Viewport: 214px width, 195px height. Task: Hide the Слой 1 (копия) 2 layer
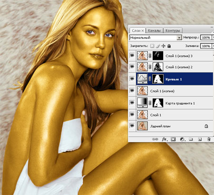(x=132, y=67)
